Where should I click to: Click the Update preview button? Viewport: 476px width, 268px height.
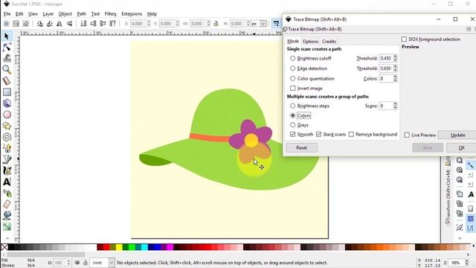coord(457,135)
